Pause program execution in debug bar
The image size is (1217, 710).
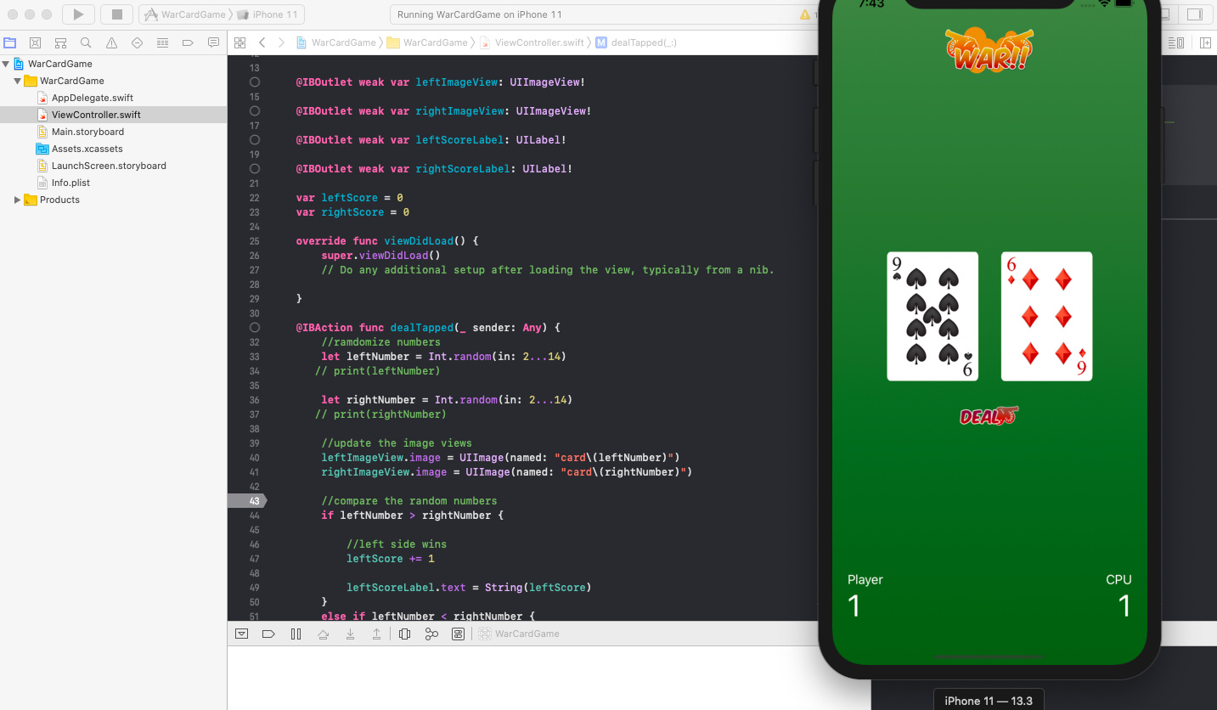tap(296, 634)
